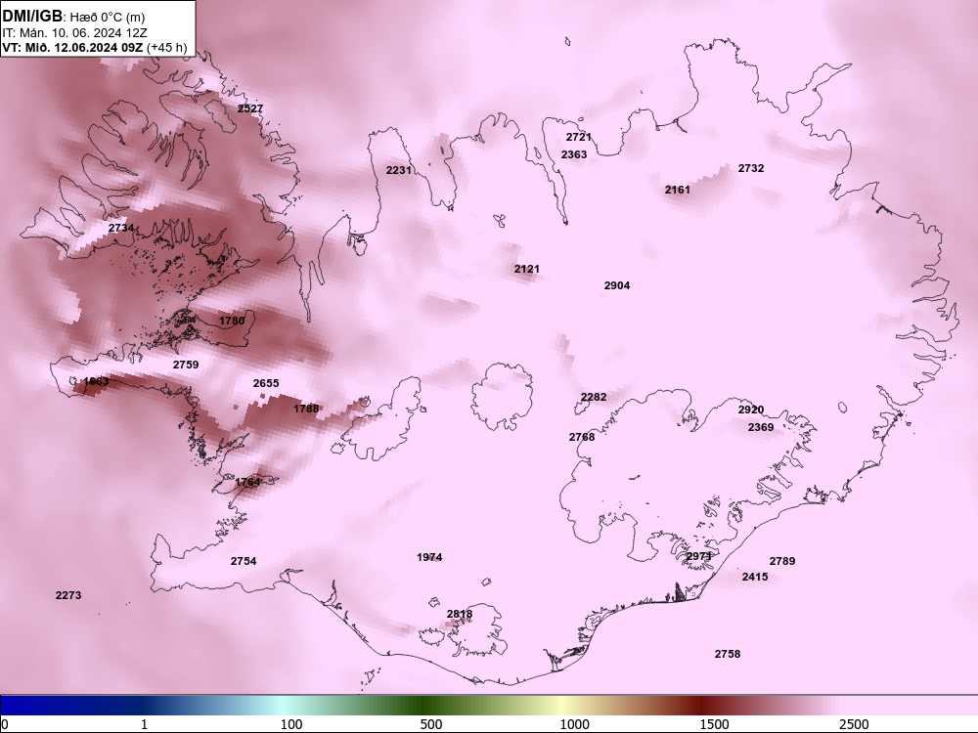Click the 500 label on the legend
The height and width of the screenshot is (733, 978).
tap(431, 724)
